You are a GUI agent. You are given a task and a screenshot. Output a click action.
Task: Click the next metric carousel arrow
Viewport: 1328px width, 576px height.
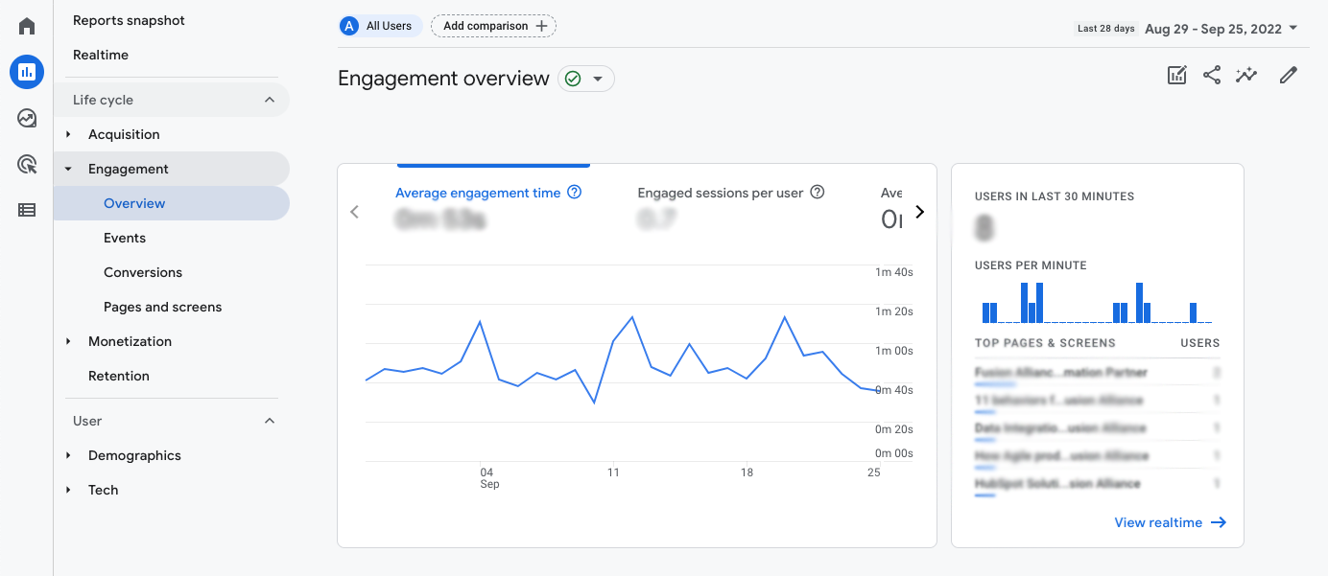pyautogui.click(x=919, y=211)
